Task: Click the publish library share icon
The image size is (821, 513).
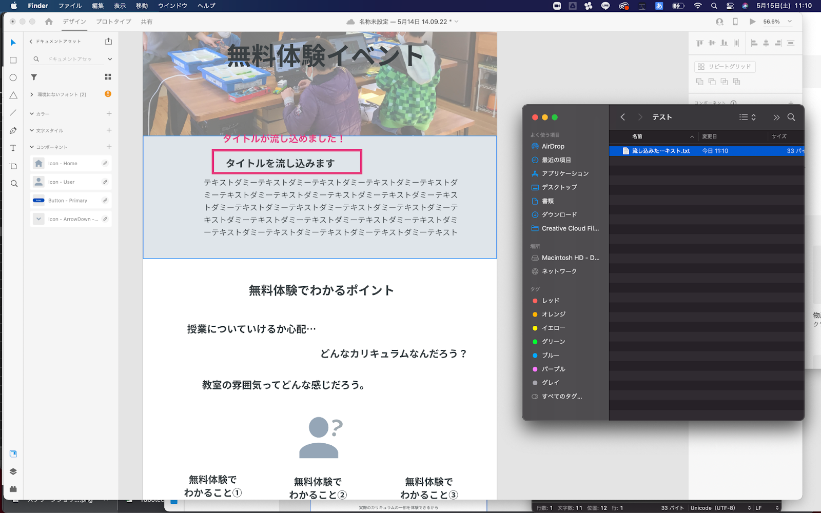Action: [108, 41]
